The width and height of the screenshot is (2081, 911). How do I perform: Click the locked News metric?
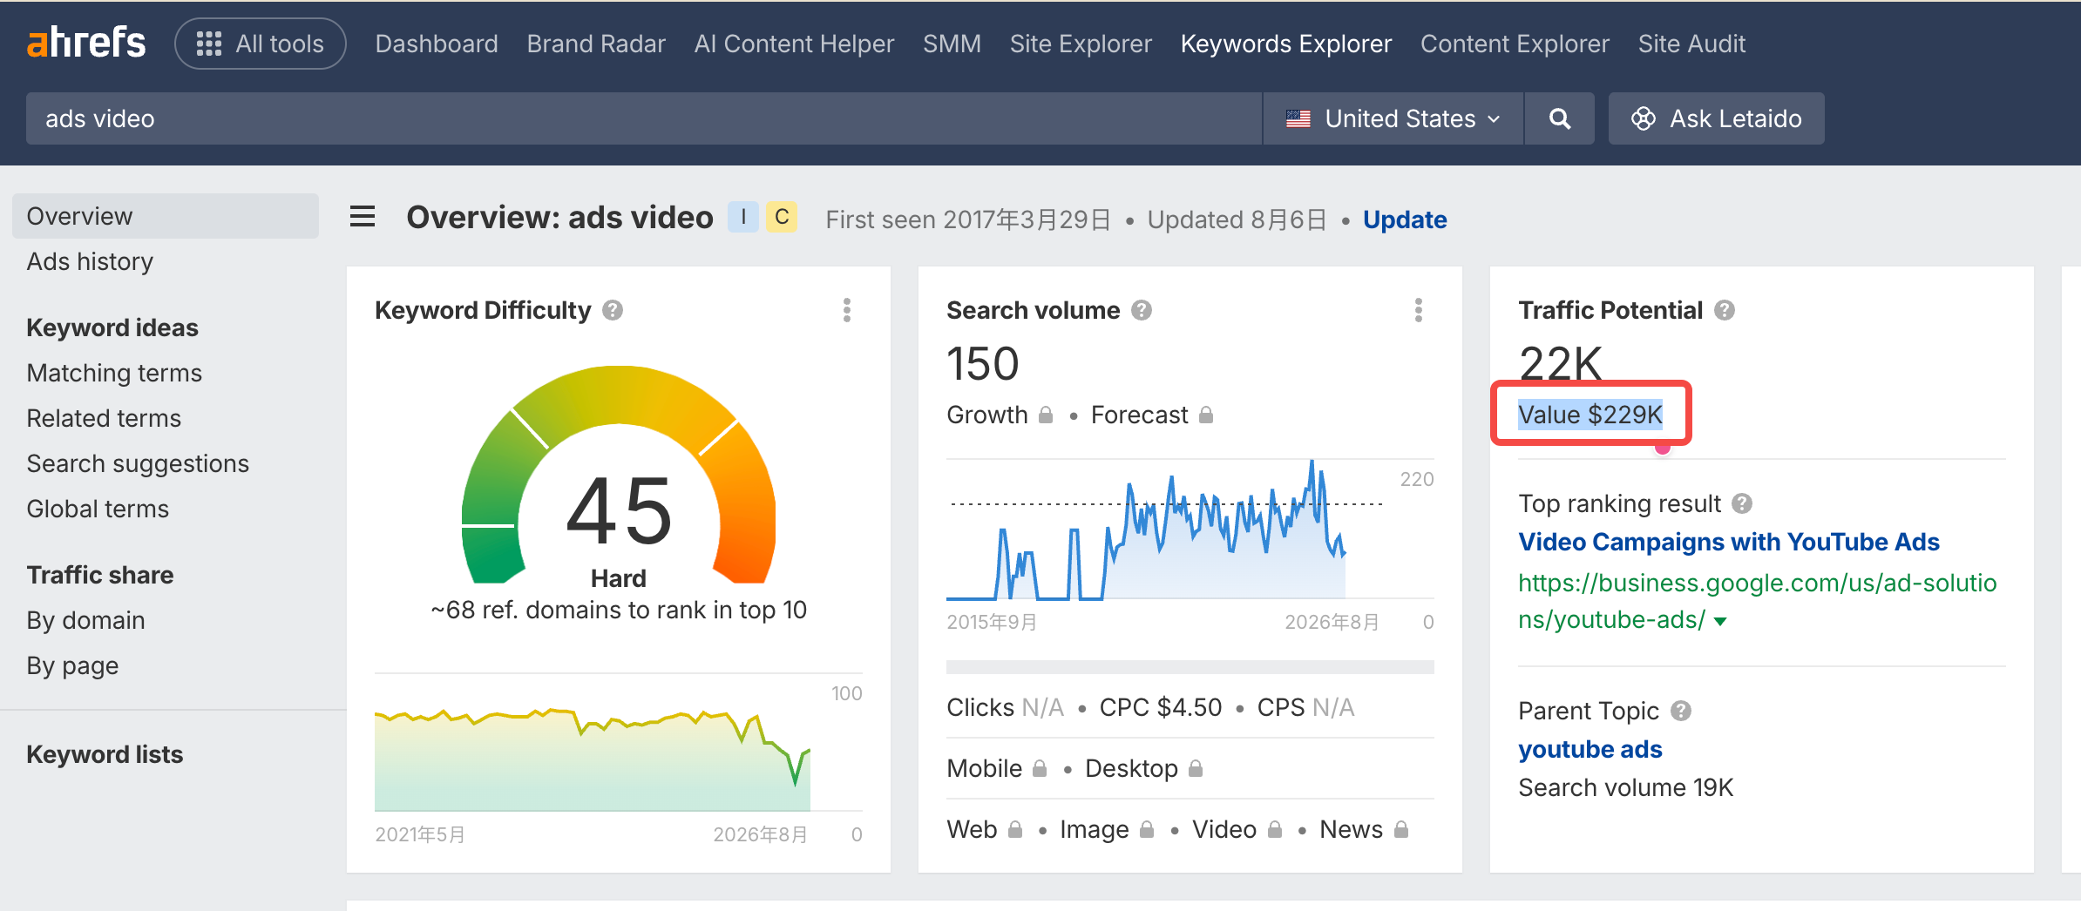(x=1364, y=829)
